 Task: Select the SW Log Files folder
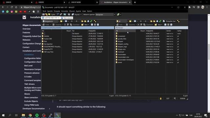[49, 52]
